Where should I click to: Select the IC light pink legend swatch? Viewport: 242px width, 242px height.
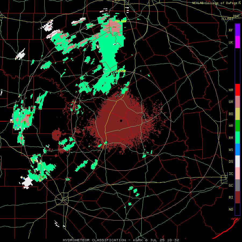click(x=237, y=173)
